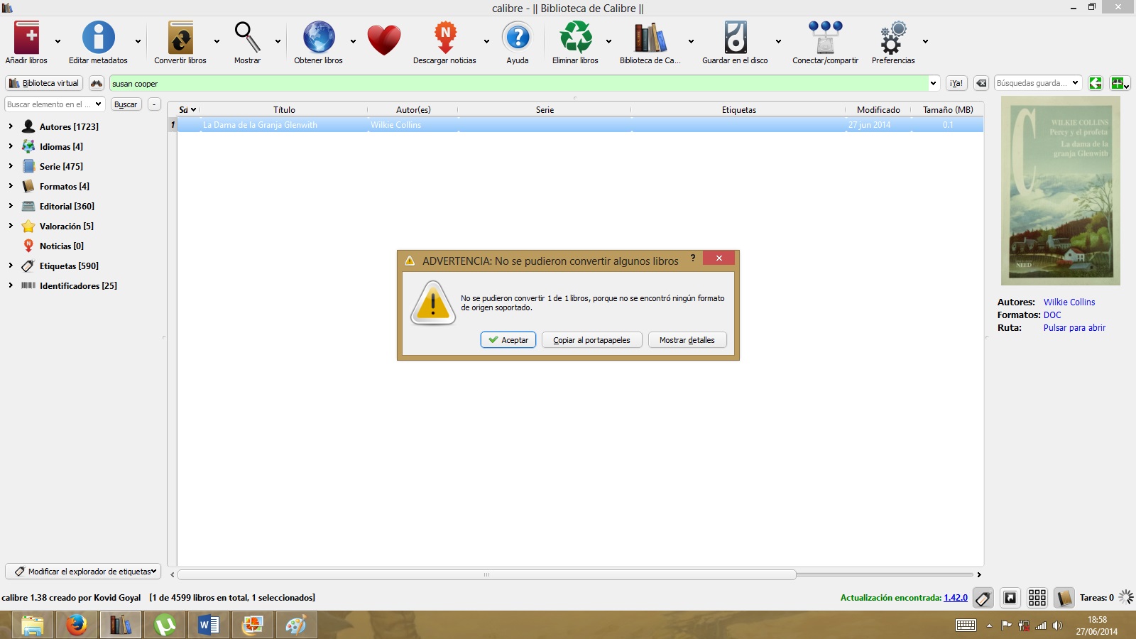Select Noticias [0] in tag browser
This screenshot has width=1136, height=639.
(x=62, y=246)
